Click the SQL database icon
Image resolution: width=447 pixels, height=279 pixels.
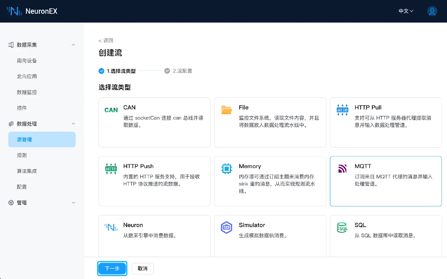(x=342, y=227)
